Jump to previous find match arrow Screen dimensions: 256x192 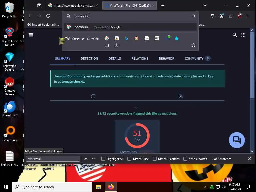(86, 159)
